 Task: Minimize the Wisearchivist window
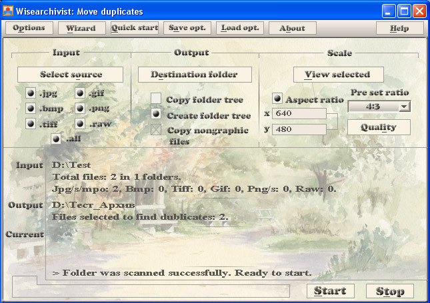389,11
